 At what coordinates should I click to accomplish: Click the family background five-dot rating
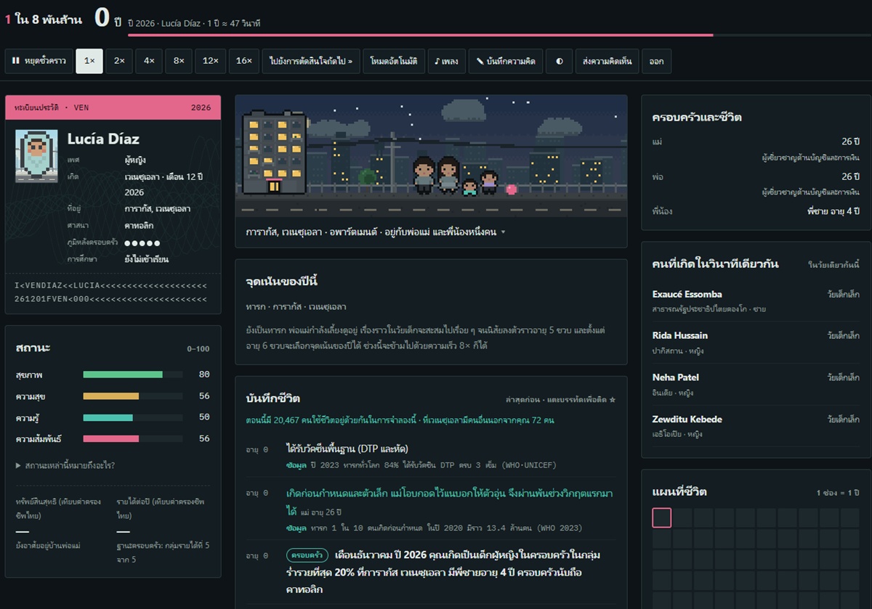[142, 242]
